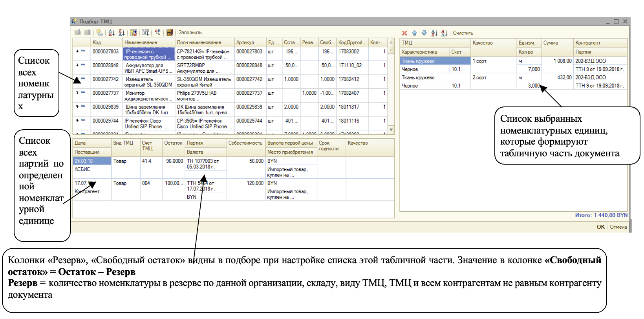644x319 pixels.
Task: Move selected item down with blue down arrow
Action: [x=424, y=33]
